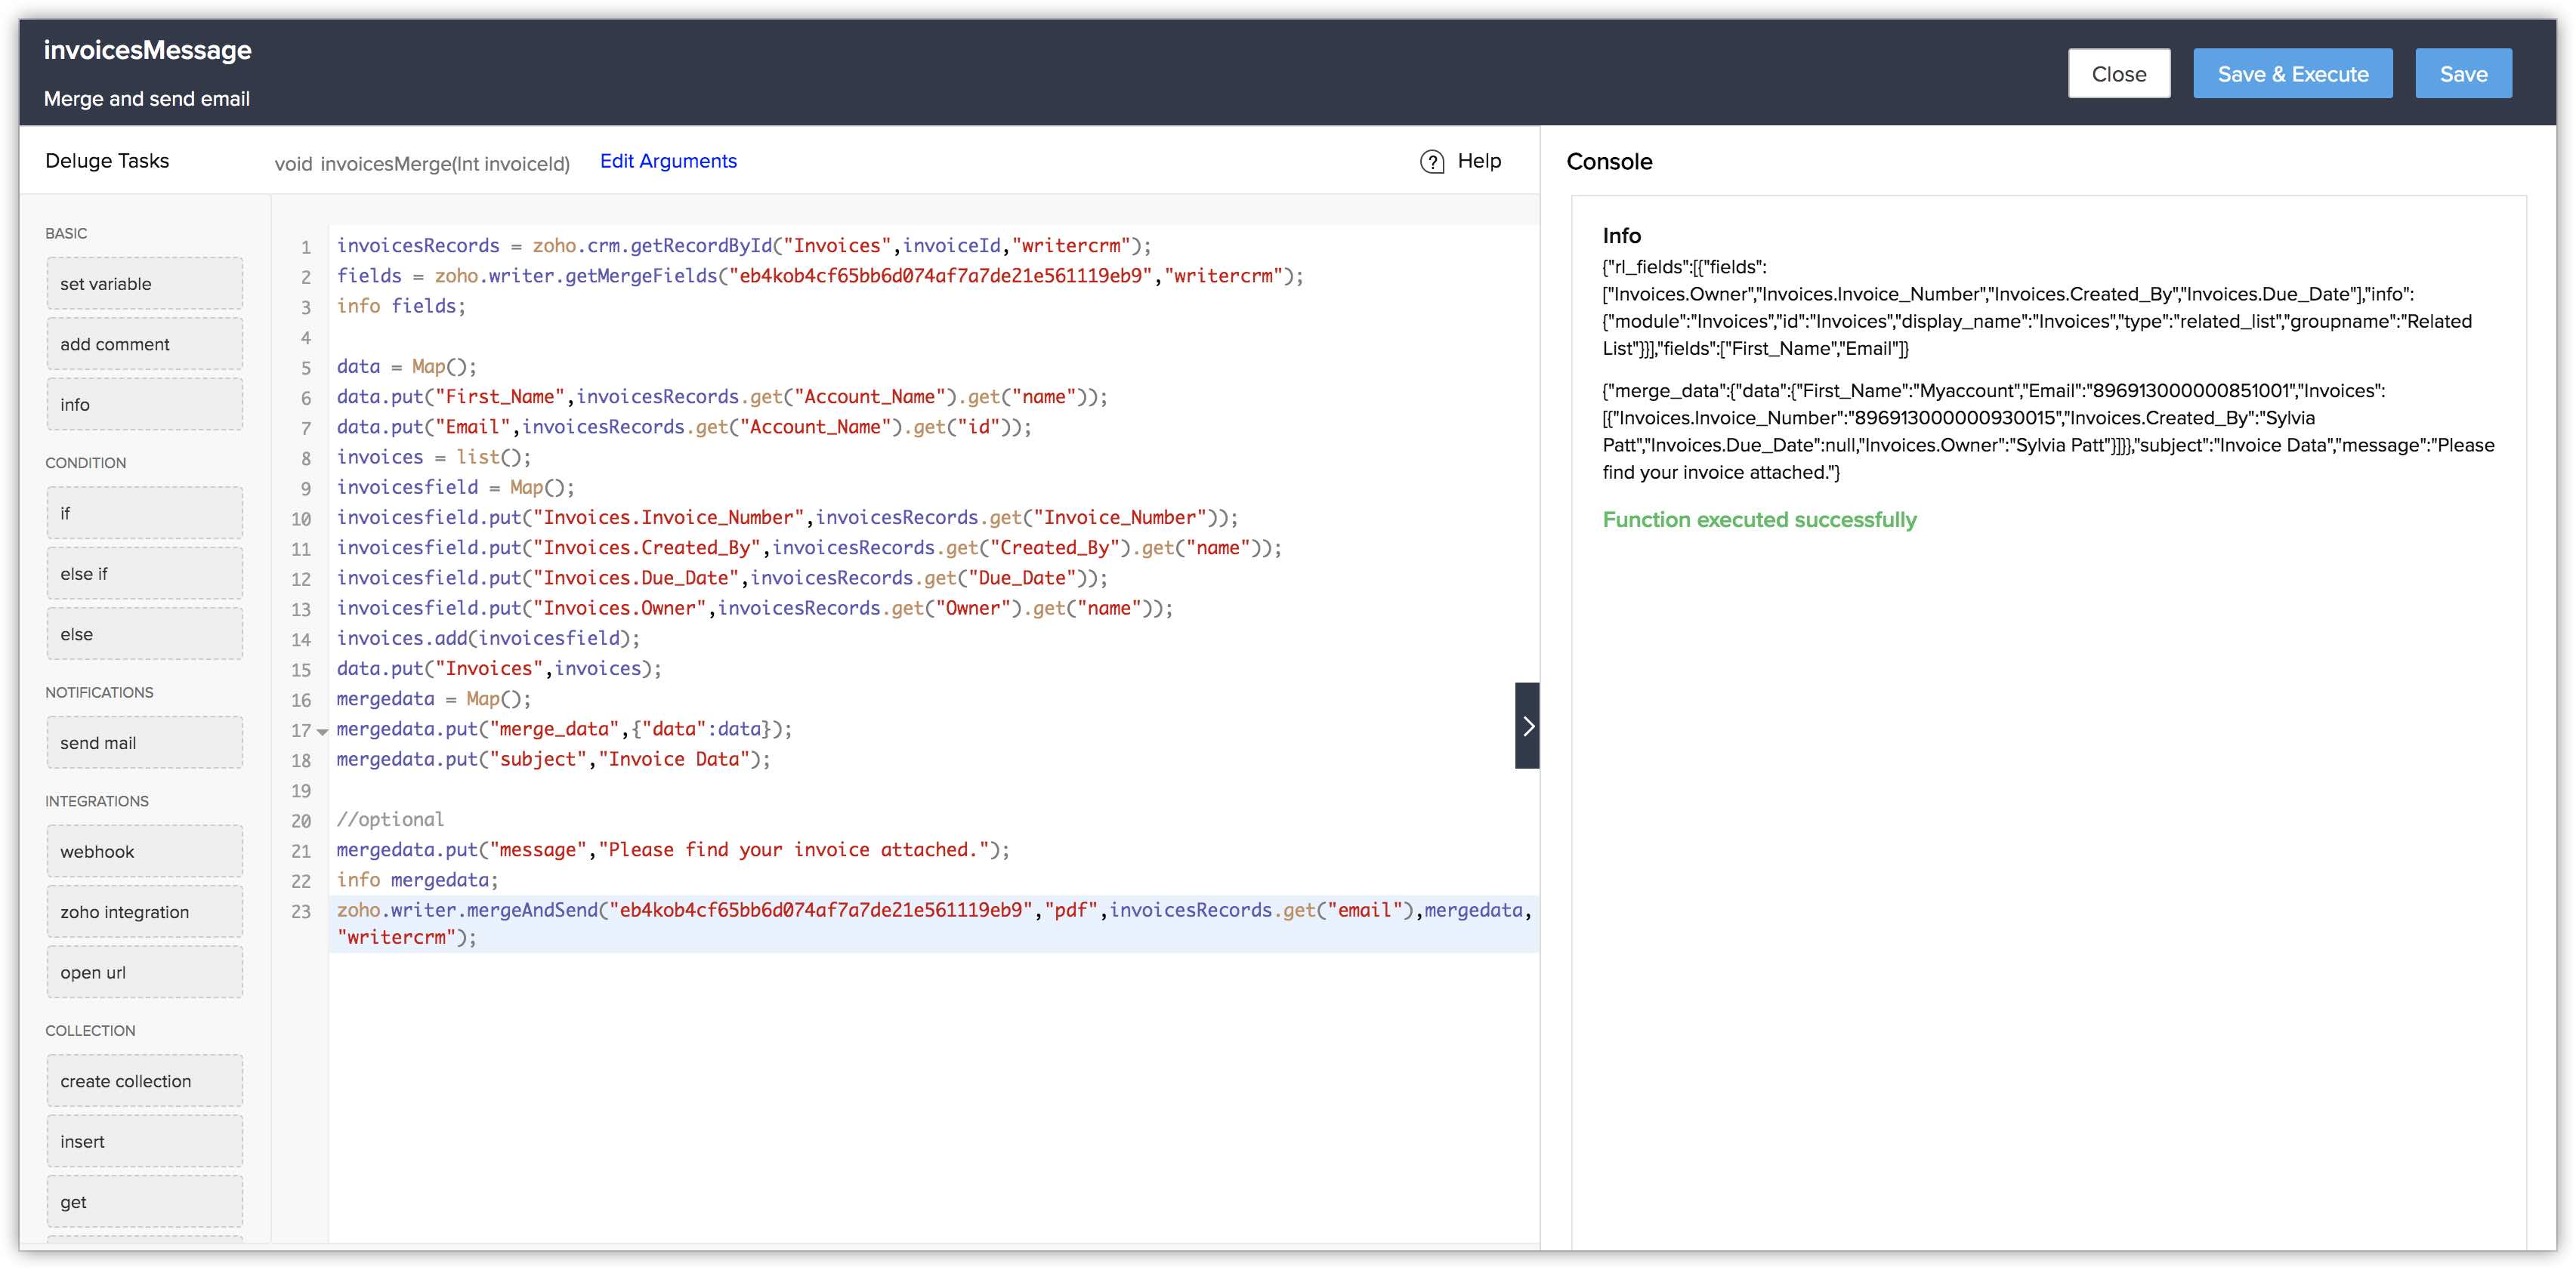The image size is (2576, 1270).
Task: Click the 'Function executed successfully' message
Action: coord(1759,519)
